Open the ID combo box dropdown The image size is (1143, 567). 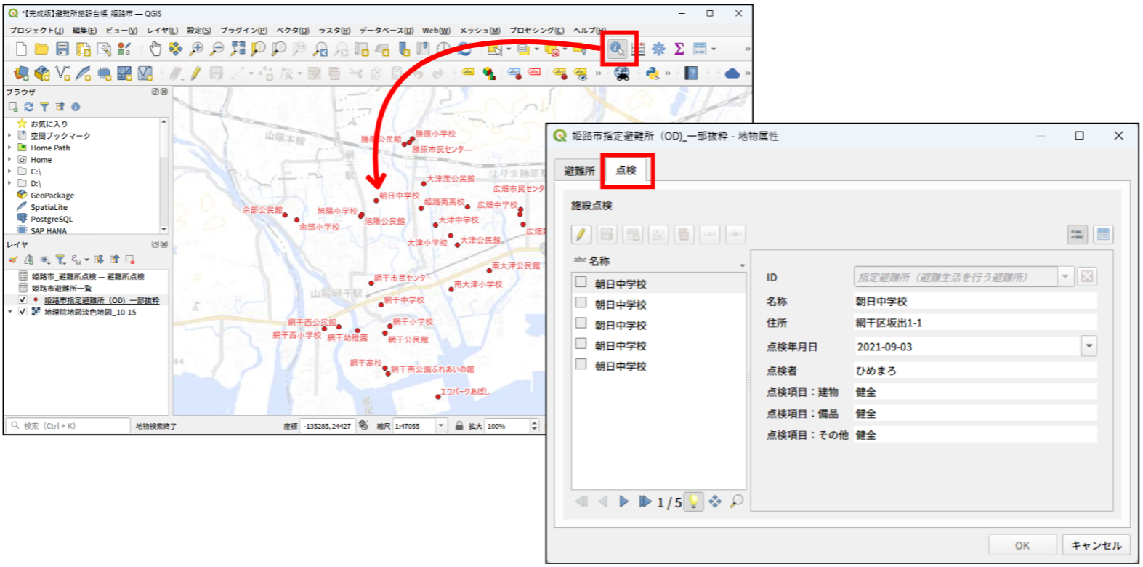(x=1065, y=276)
